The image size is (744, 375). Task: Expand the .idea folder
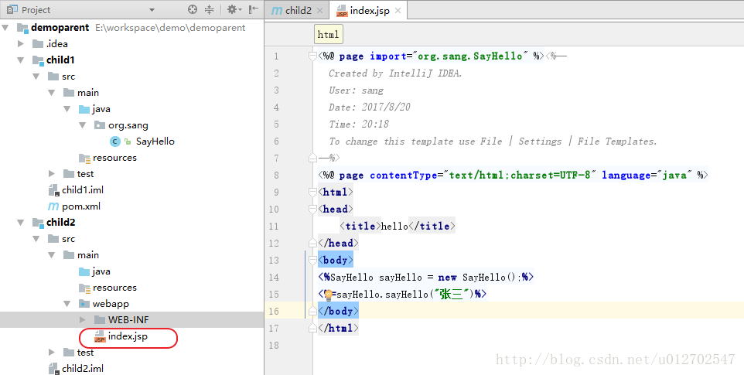22,44
